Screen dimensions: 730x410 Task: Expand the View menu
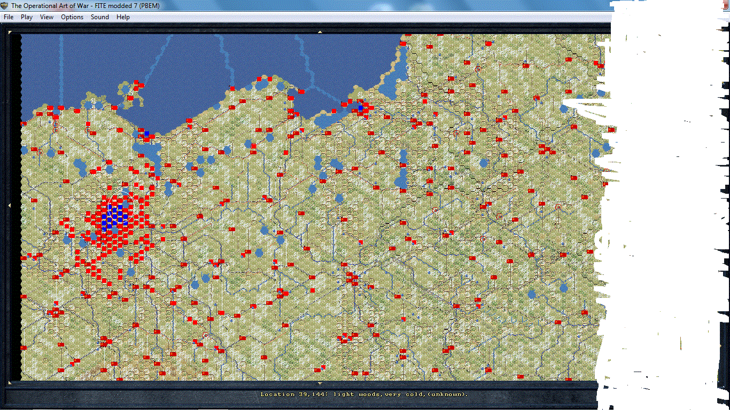(x=47, y=17)
